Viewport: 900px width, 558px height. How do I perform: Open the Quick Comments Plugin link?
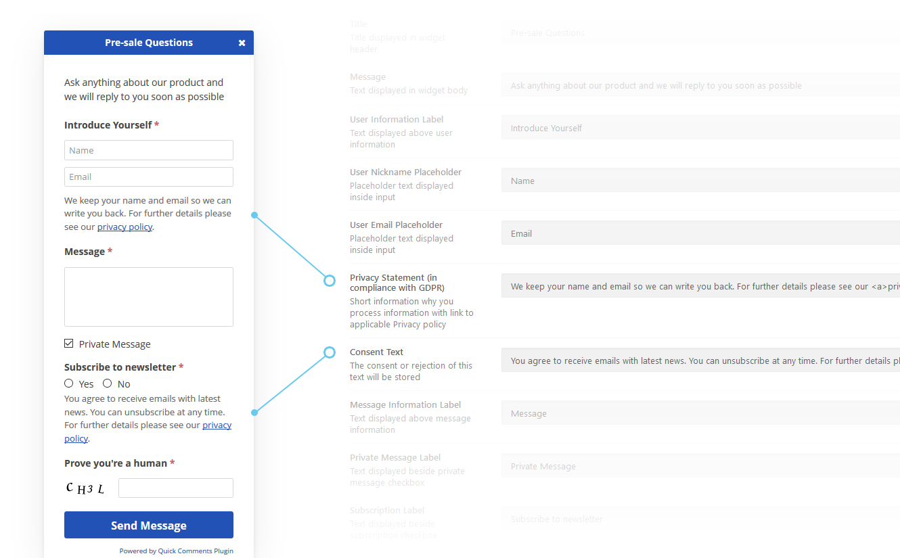tap(196, 551)
